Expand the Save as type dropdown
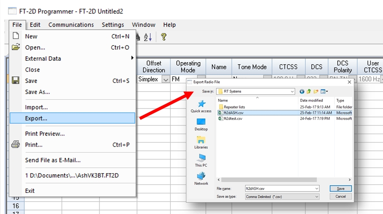383x214 pixels. [317, 197]
